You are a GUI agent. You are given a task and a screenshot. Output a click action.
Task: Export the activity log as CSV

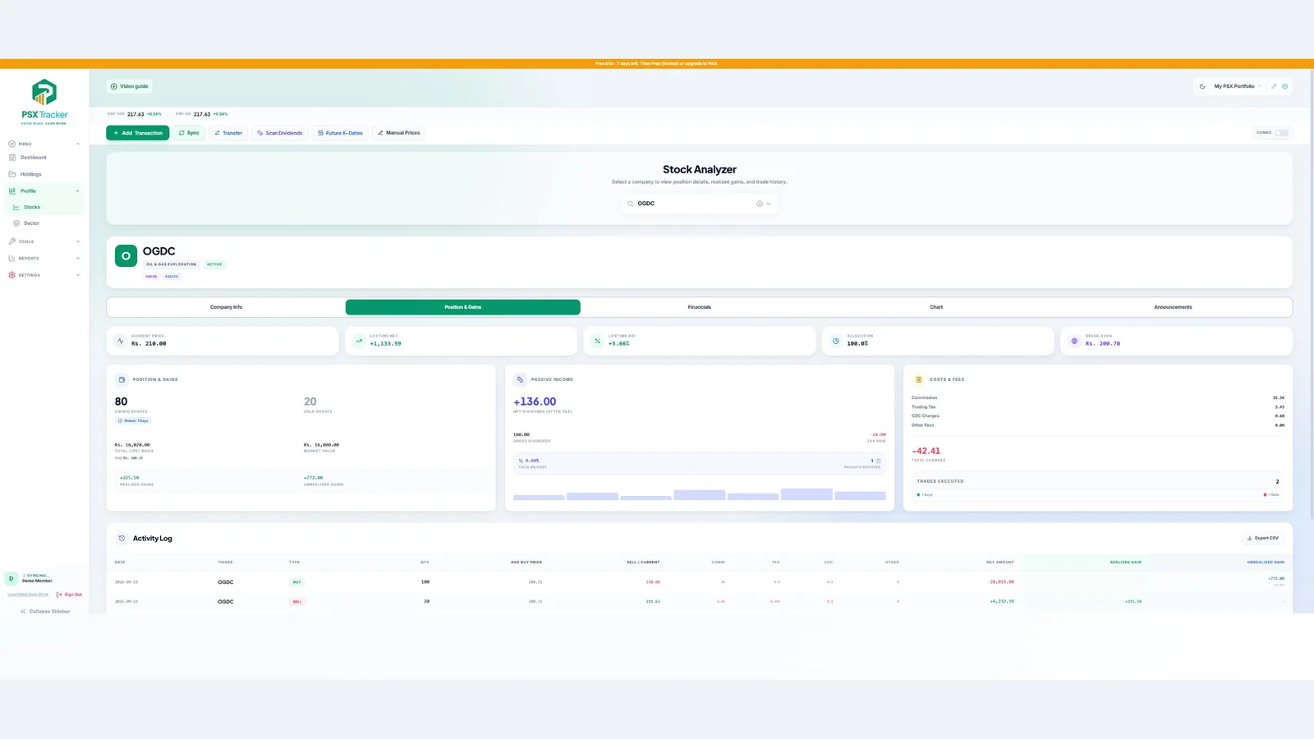pyautogui.click(x=1263, y=539)
